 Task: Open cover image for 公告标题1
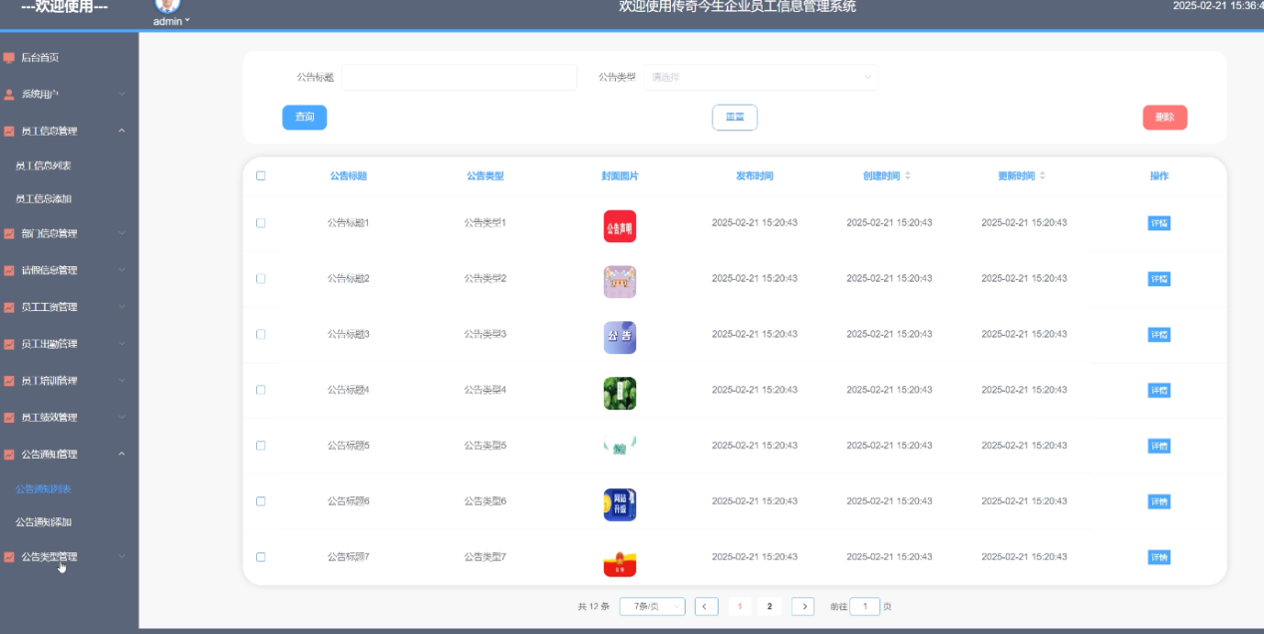pyautogui.click(x=619, y=226)
